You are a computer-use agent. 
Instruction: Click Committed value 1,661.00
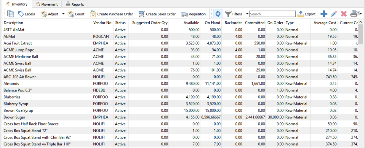pyautogui.click(x=257, y=83)
